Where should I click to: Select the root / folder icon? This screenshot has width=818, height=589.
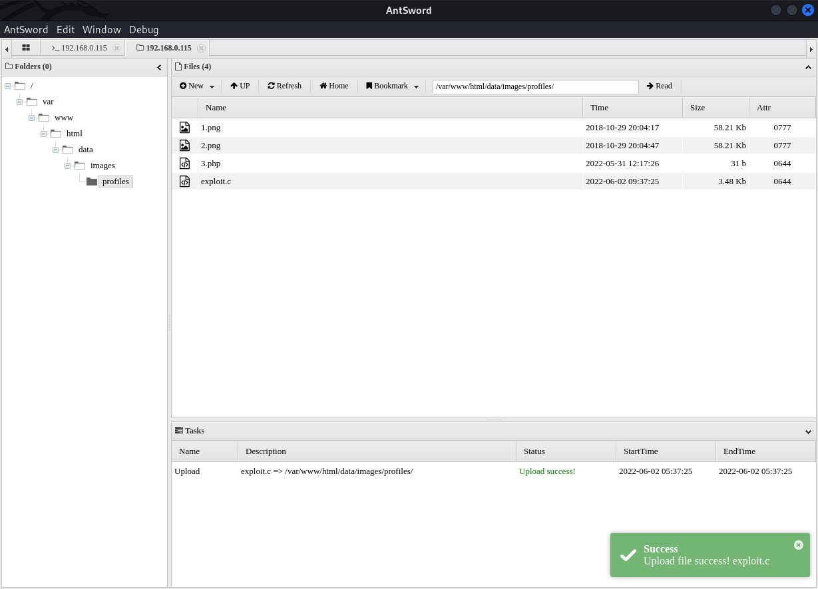(20, 86)
